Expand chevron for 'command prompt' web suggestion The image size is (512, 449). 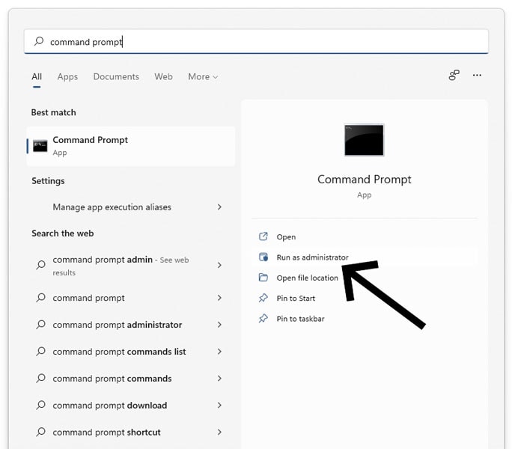point(219,298)
